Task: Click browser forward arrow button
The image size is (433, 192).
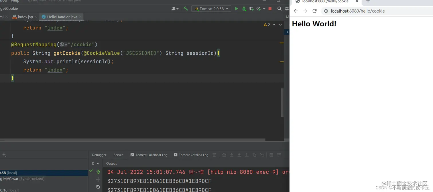Action: point(305,11)
